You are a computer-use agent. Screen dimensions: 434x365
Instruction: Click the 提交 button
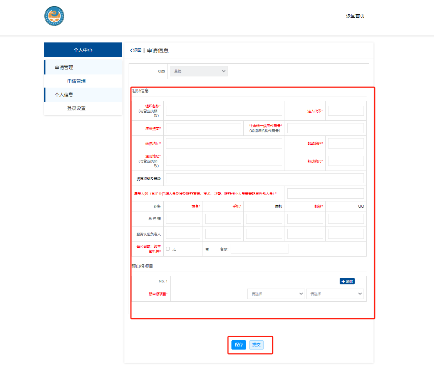coord(256,345)
